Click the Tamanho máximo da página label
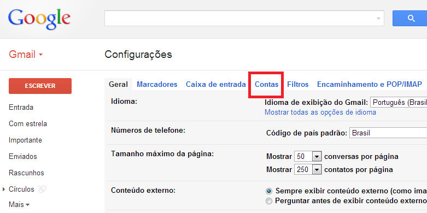The height and width of the screenshot is (213, 427). tap(162, 154)
